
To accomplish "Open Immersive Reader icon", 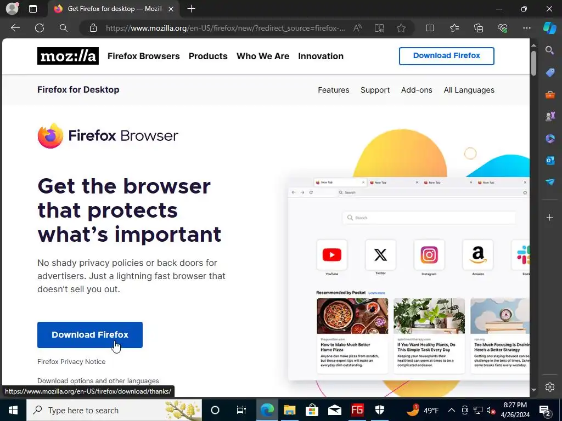I will (x=379, y=28).
